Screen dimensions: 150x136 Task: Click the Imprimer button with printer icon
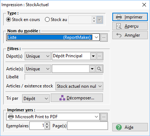(x=130, y=17)
